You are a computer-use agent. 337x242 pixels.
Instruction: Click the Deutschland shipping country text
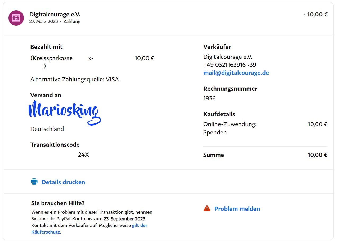[x=47, y=129]
